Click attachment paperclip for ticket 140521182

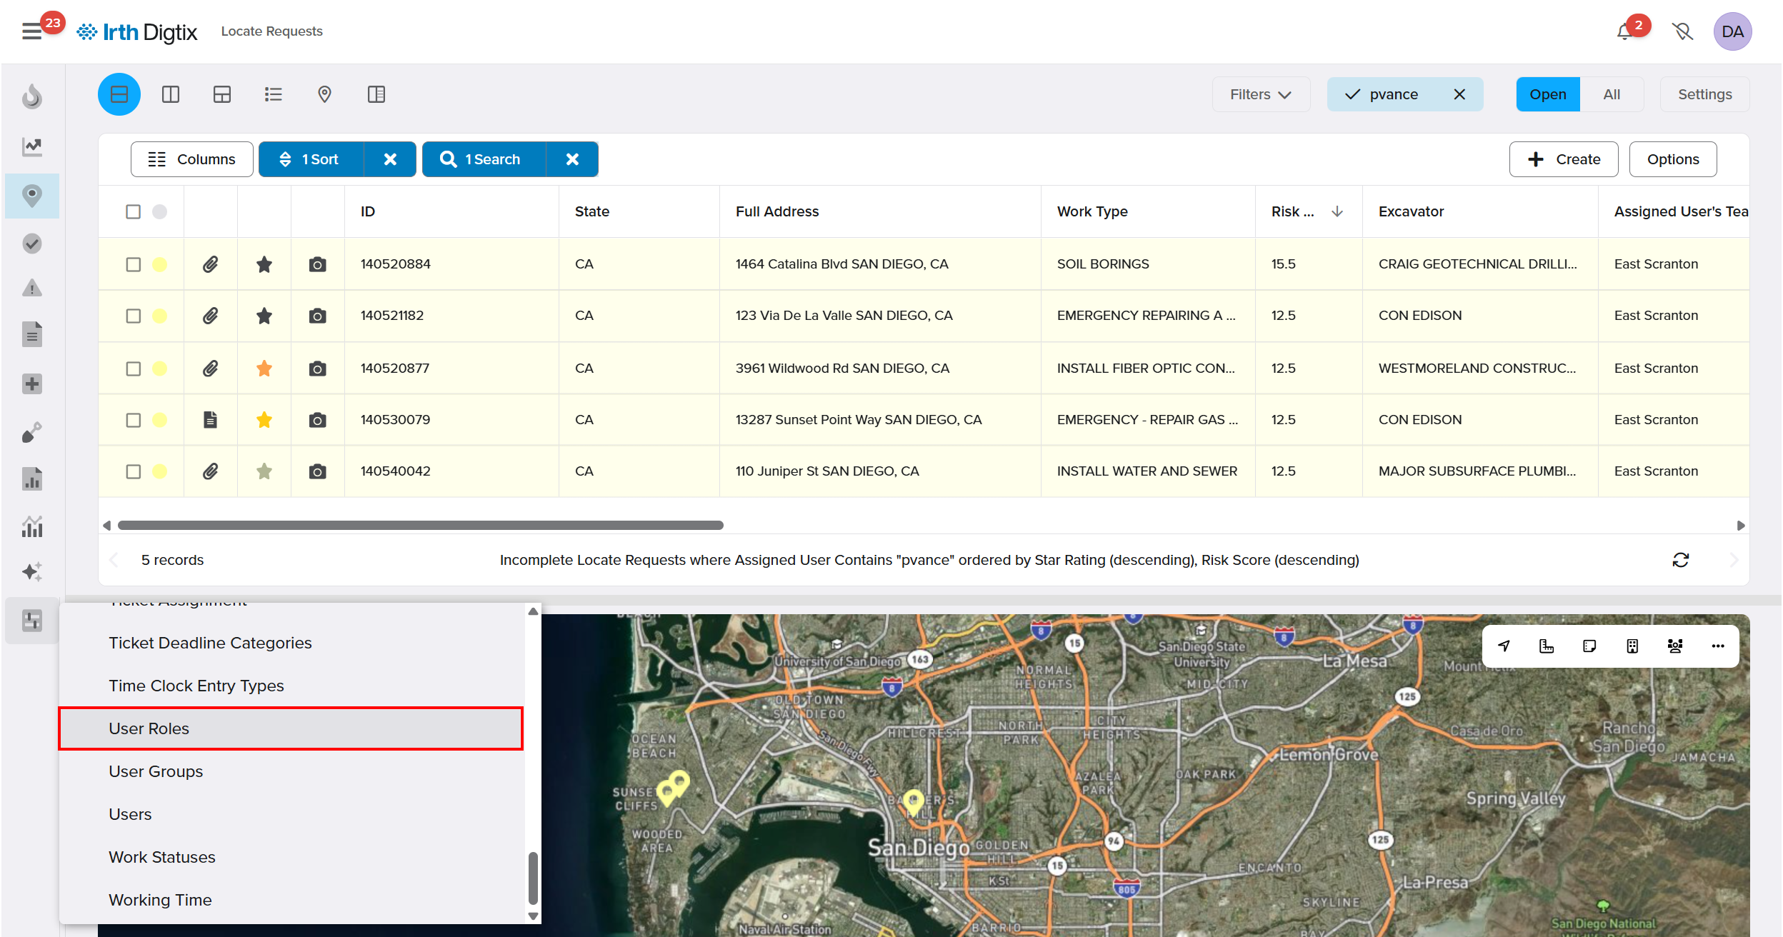pyautogui.click(x=210, y=316)
